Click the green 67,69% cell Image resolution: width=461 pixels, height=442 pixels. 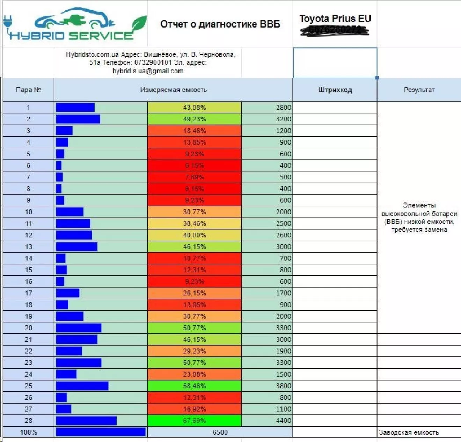pos(195,421)
